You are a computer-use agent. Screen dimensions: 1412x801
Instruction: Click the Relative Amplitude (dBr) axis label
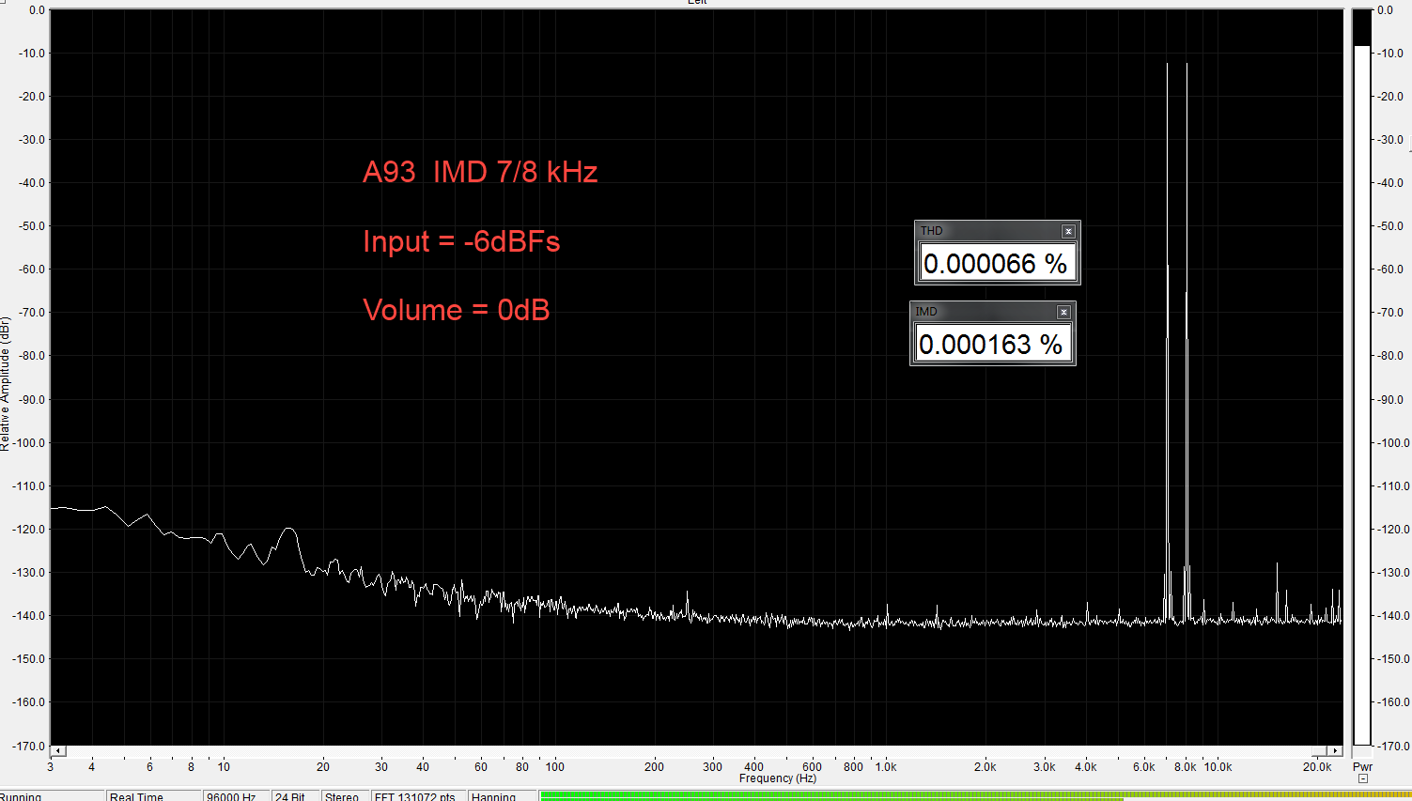5,384
